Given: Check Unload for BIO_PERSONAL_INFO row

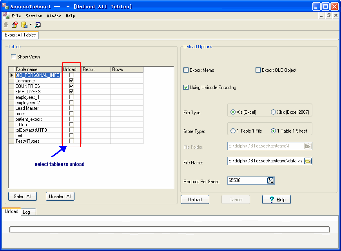Looking at the screenshot, I should pos(71,75).
